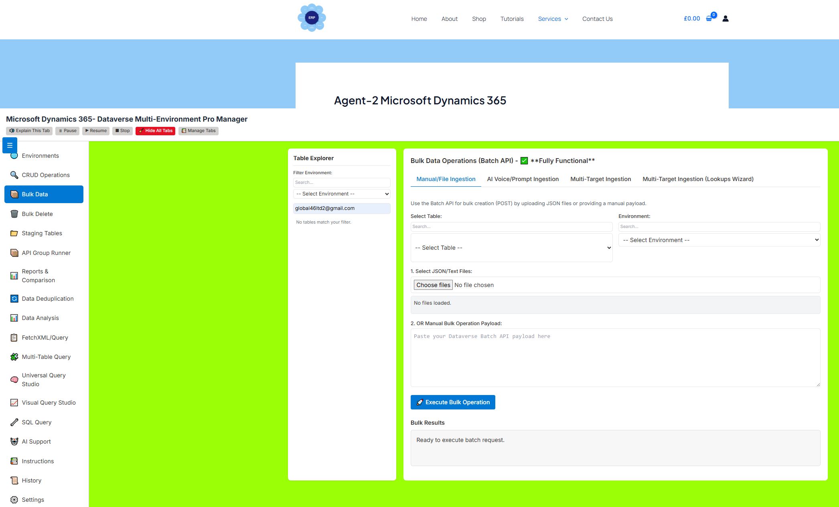This screenshot has width=839, height=507.
Task: Open Staging Tables
Action: 42,233
